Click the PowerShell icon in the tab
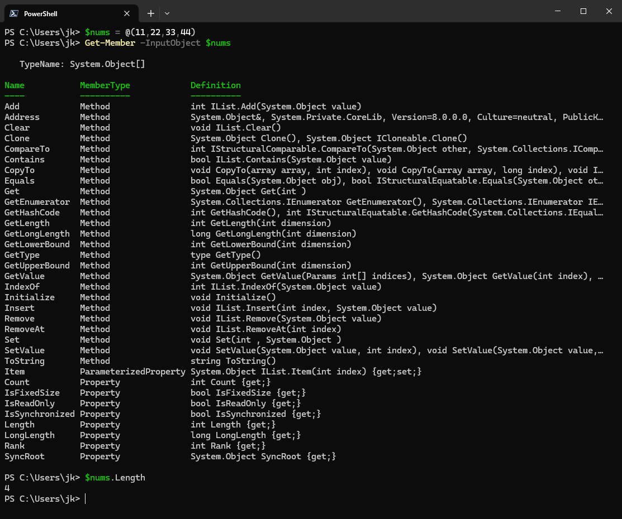This screenshot has height=519, width=622. pyautogui.click(x=13, y=13)
